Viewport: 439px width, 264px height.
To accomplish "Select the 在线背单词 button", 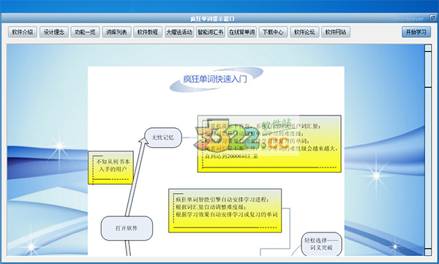I will [242, 32].
